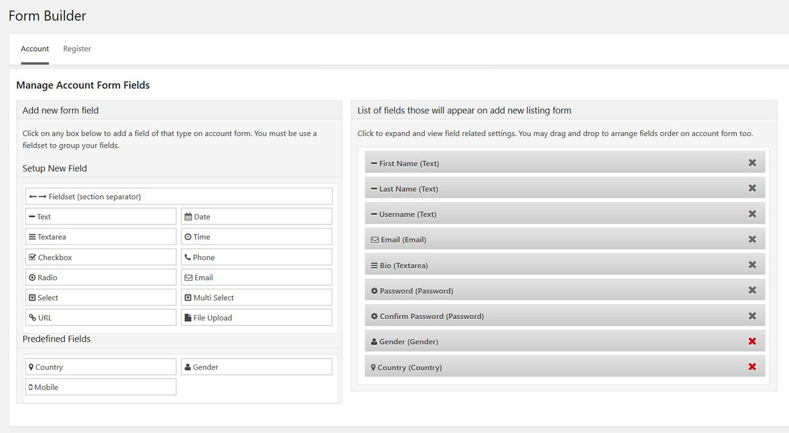Remove the Bio (Textarea) field
The height and width of the screenshot is (433, 789).
(752, 265)
